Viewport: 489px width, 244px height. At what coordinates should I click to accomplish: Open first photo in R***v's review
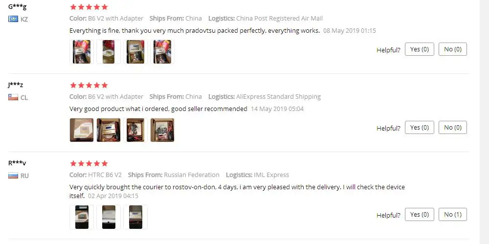(81, 217)
